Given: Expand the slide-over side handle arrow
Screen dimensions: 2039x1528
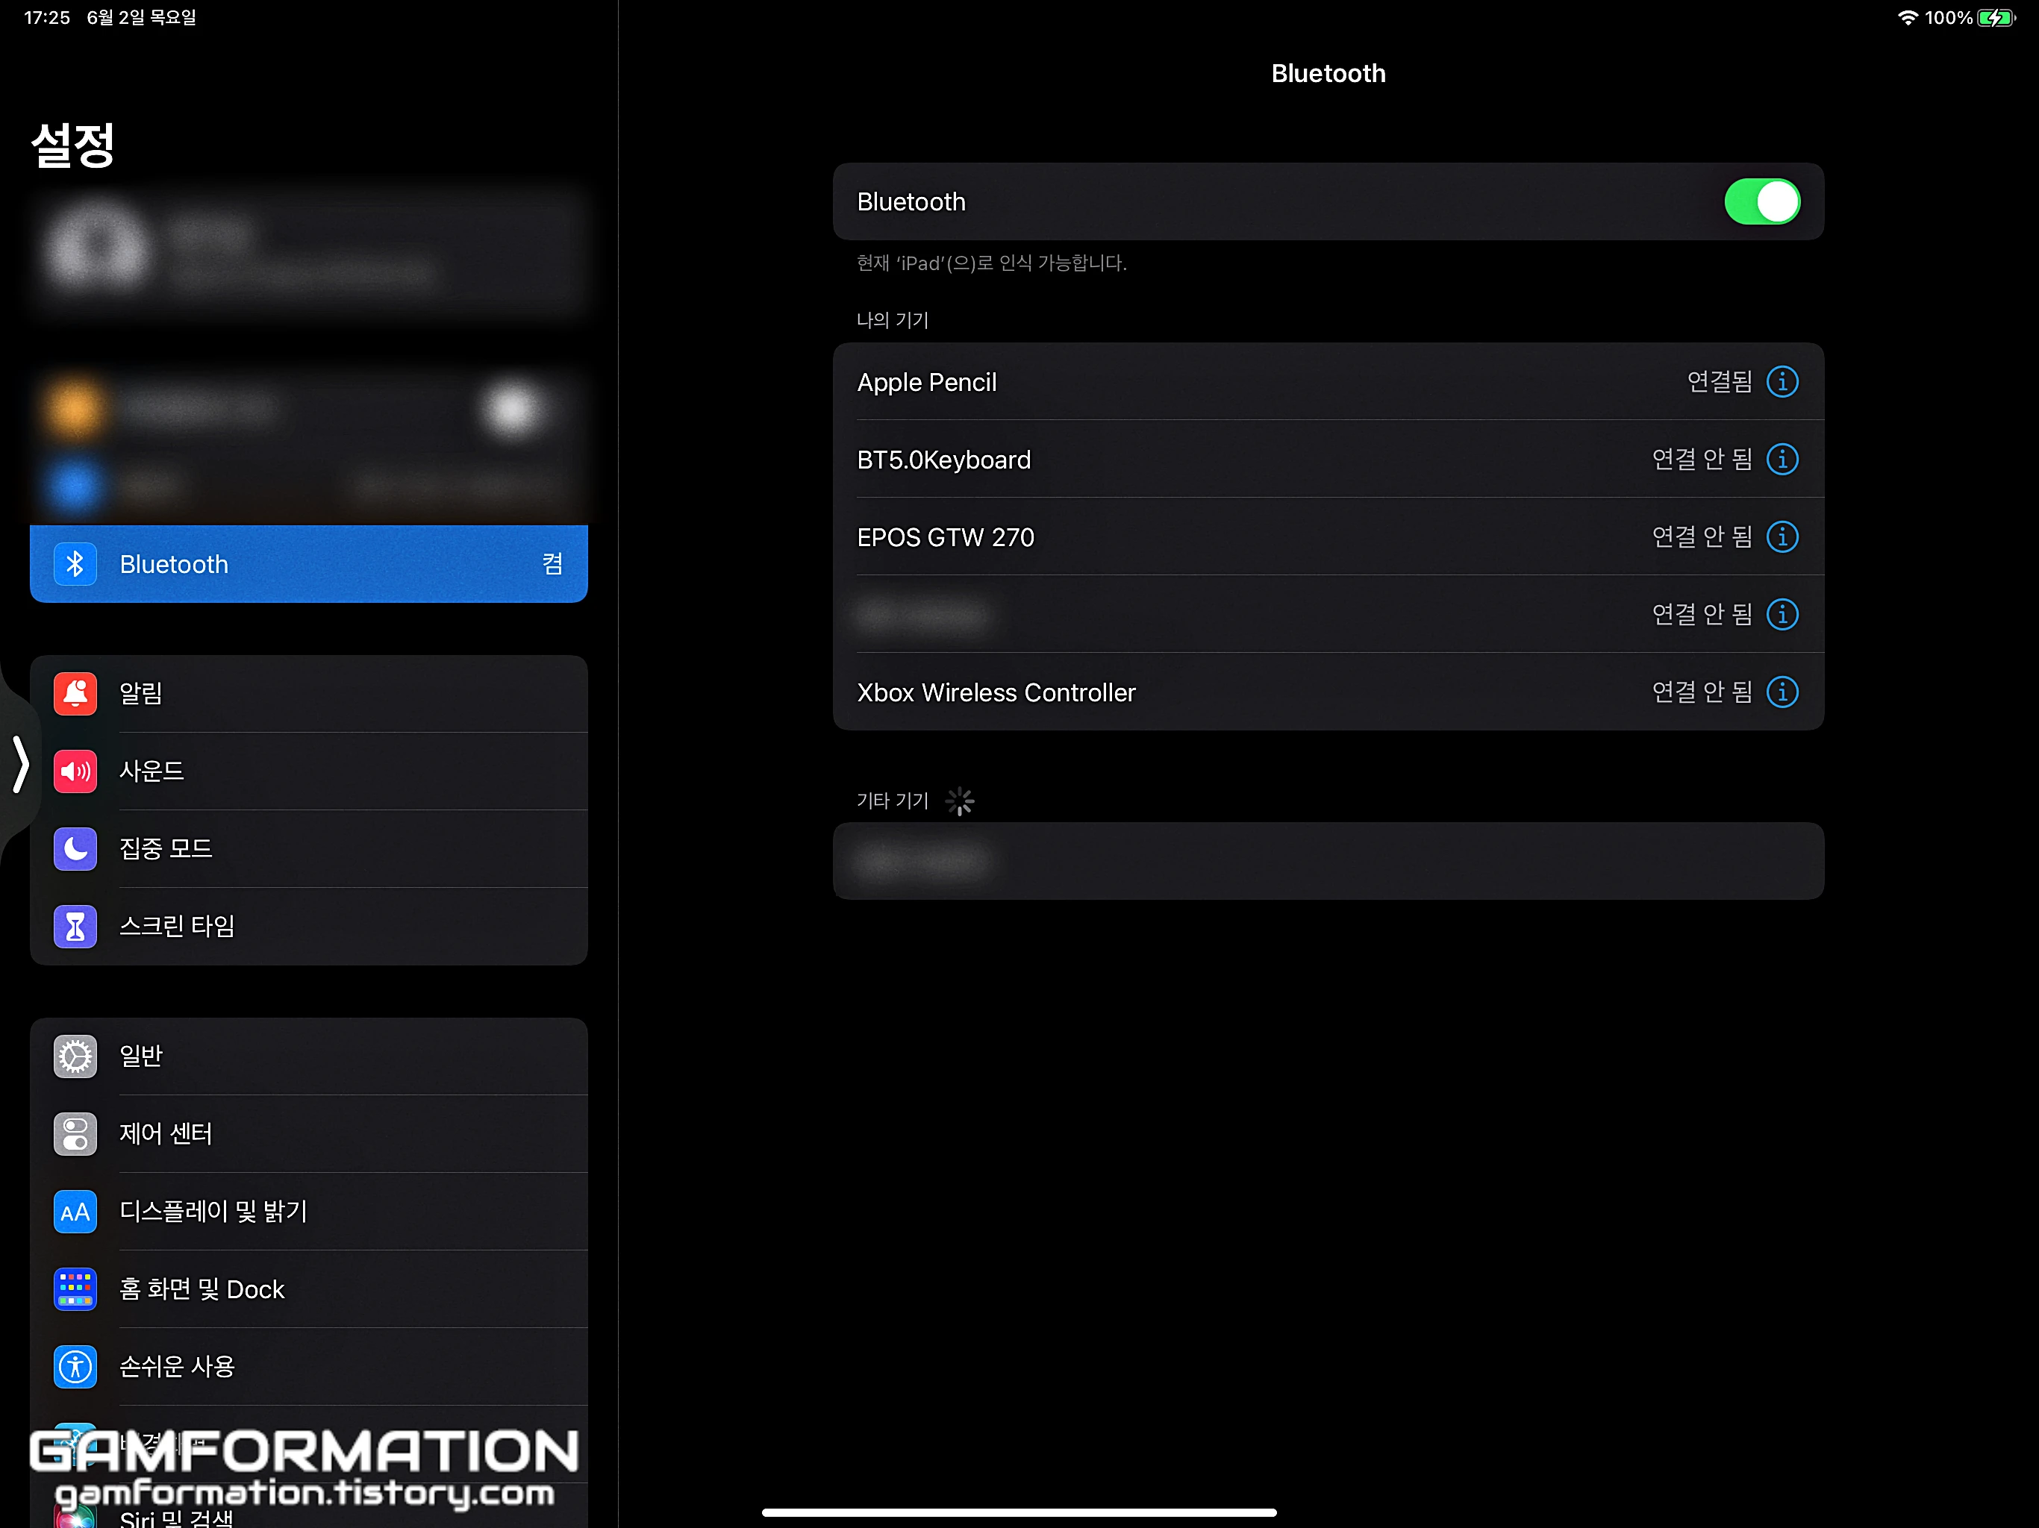Looking at the screenshot, I should [x=20, y=763].
